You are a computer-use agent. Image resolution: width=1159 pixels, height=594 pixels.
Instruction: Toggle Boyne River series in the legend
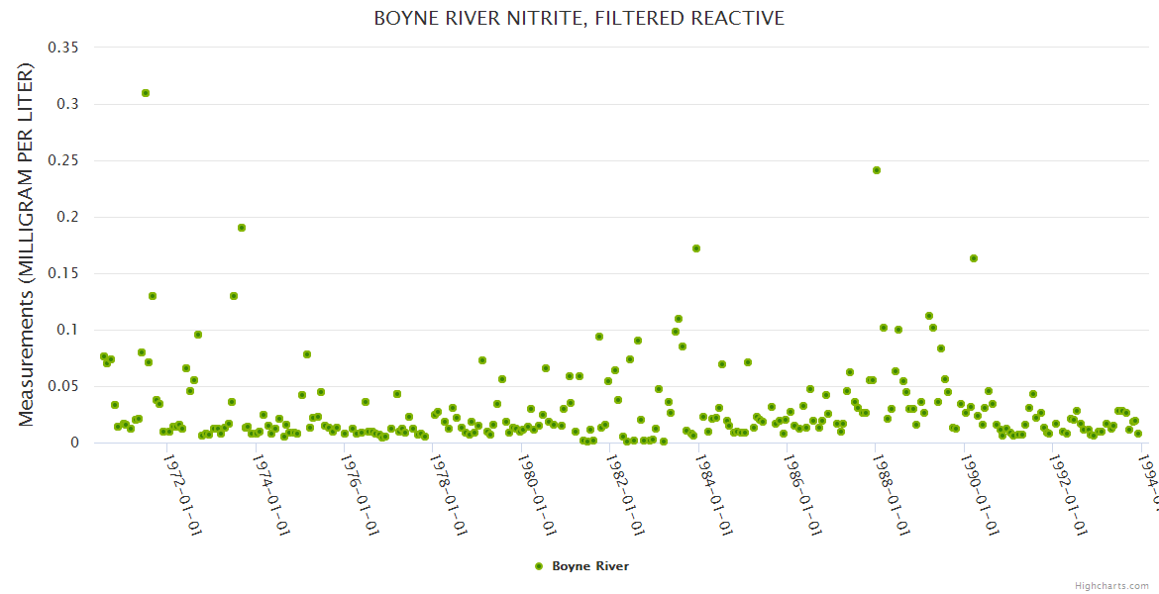click(590, 566)
